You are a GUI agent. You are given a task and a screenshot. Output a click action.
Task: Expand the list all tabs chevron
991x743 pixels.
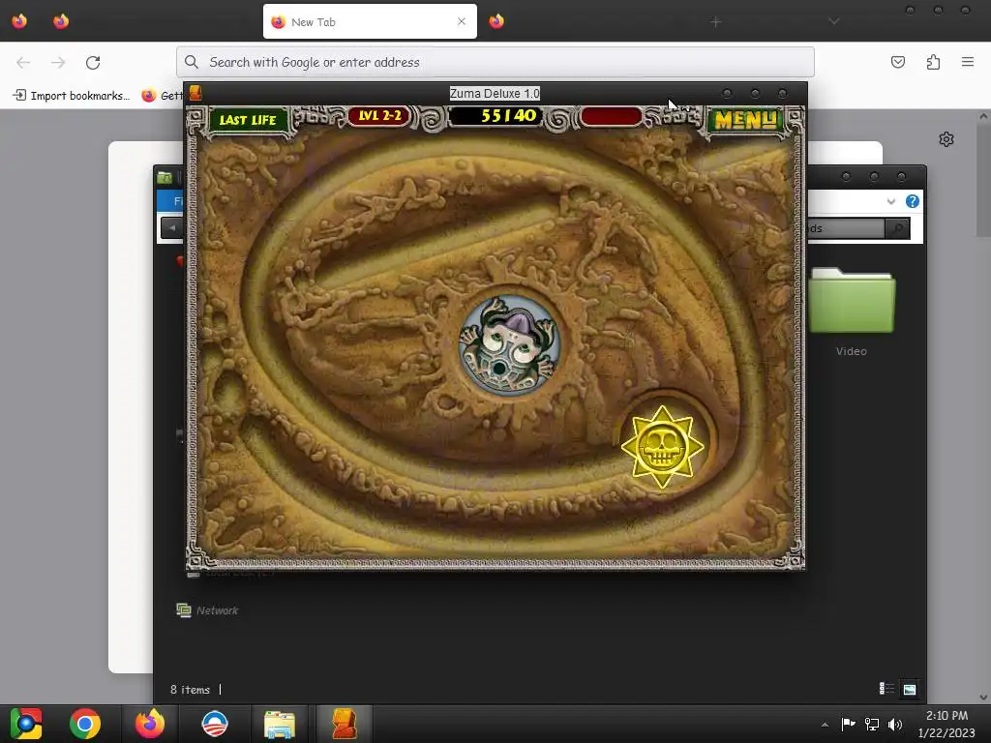pyautogui.click(x=834, y=21)
